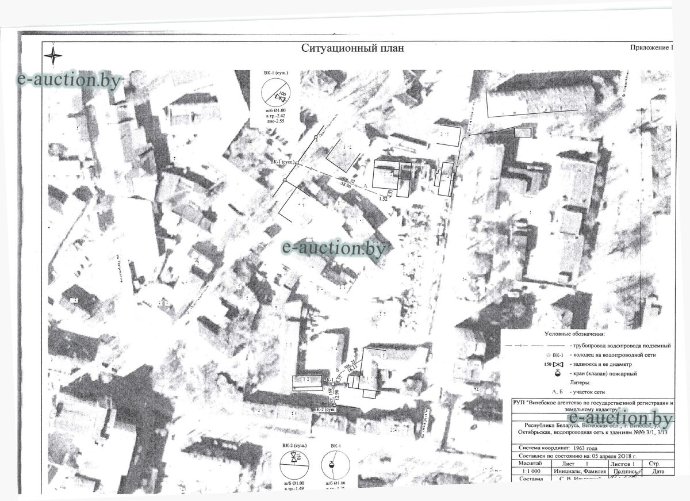Click the 'Ситуационный план' title
Image resolution: width=690 pixels, height=501 pixels.
click(x=352, y=48)
